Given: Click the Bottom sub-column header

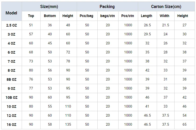Looking at the screenshot, I should point(50,16).
